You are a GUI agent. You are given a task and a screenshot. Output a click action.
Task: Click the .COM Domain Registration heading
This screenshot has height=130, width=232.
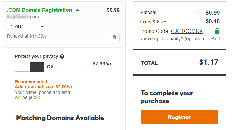39,10
